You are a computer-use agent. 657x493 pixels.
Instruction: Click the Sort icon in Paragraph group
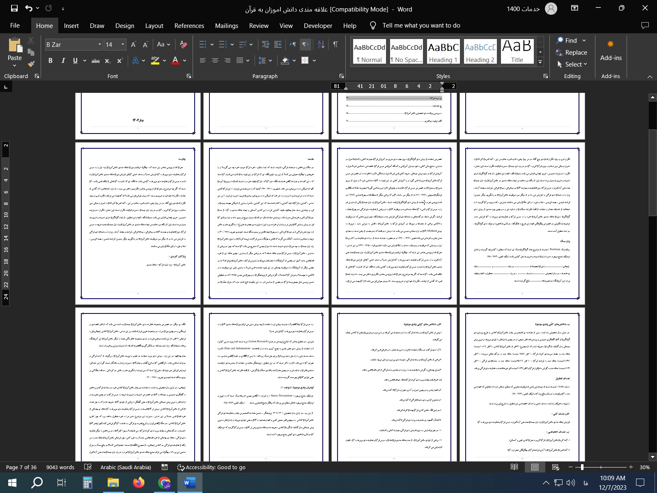(x=321, y=44)
